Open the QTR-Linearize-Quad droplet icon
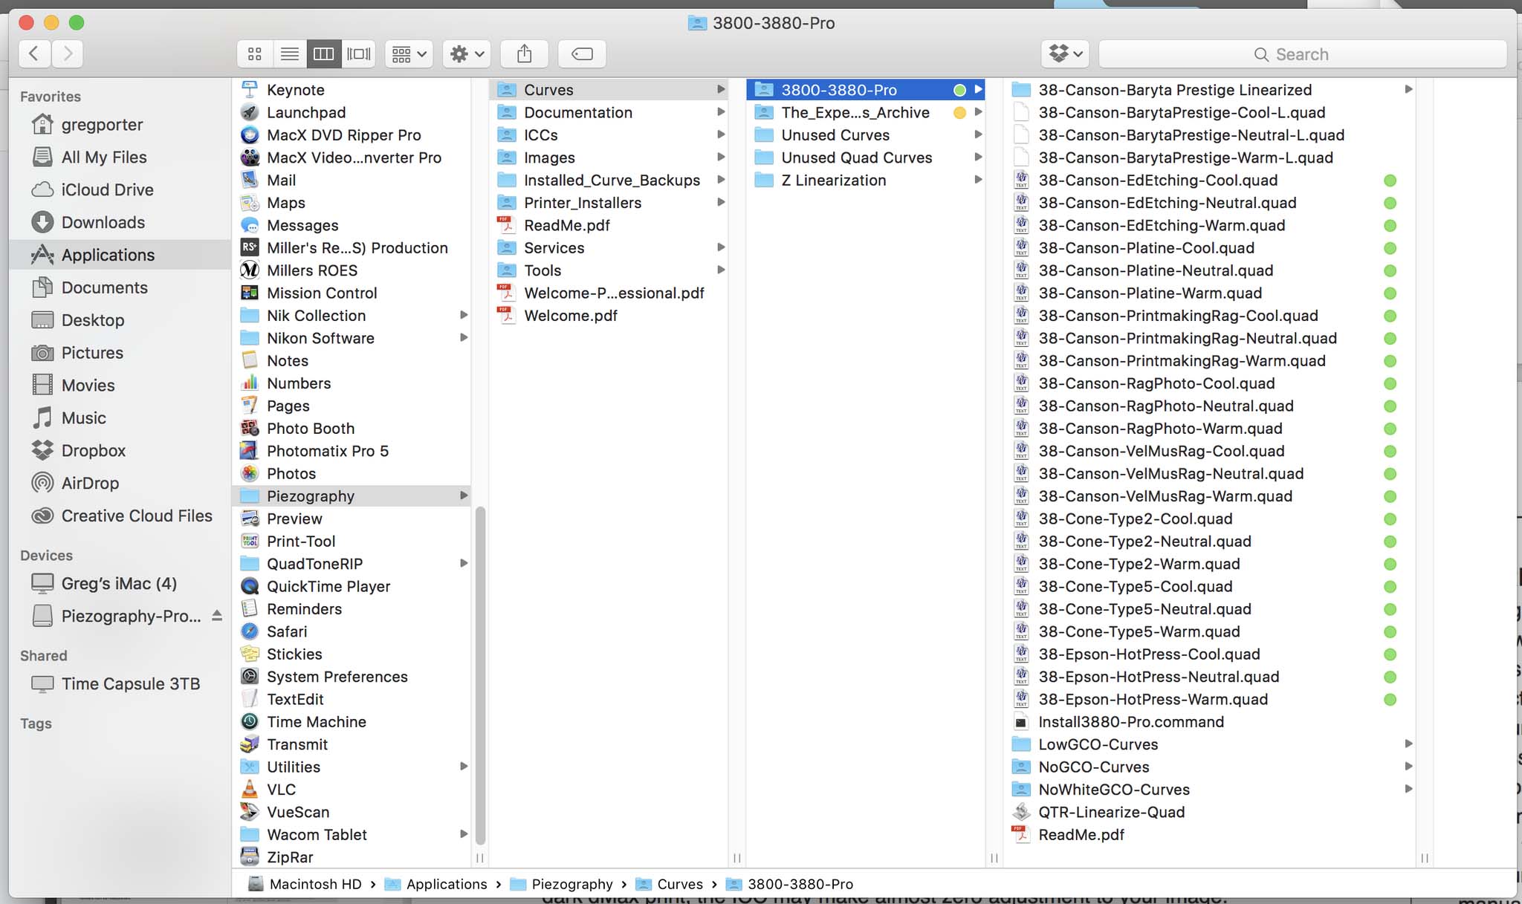This screenshot has height=904, width=1522. (1022, 812)
